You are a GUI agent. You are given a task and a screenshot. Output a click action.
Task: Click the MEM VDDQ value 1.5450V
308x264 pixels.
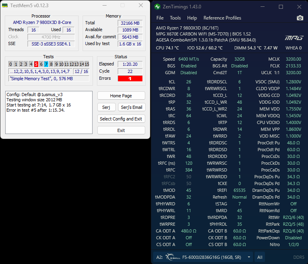pyautogui.click(x=293, y=116)
